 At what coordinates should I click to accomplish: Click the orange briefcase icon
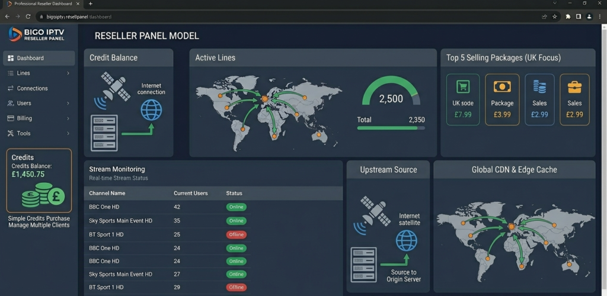tap(574, 87)
